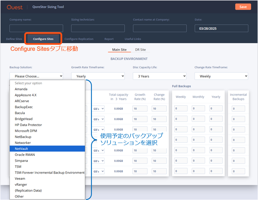Screen dimensions: 258x200
Task: Open the Growth Rate Timeframe dropdown
Action: click(x=98, y=76)
